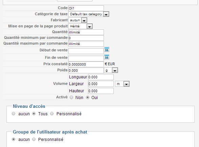Open calendar picker for Début de vente
The width and height of the screenshot is (199, 147).
(x=107, y=50)
